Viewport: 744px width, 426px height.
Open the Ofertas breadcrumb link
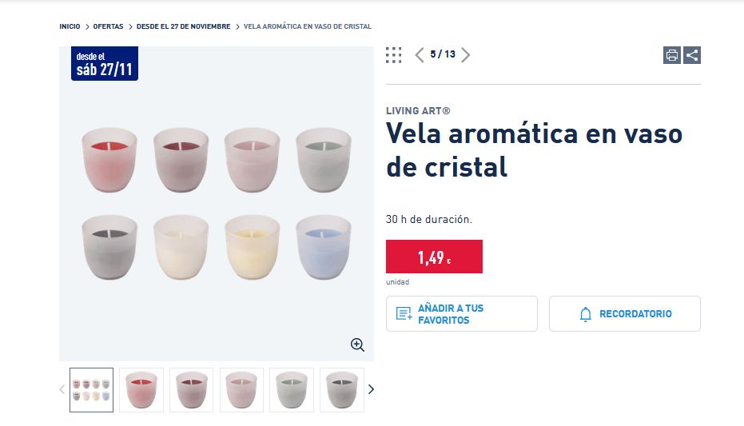[x=108, y=26]
